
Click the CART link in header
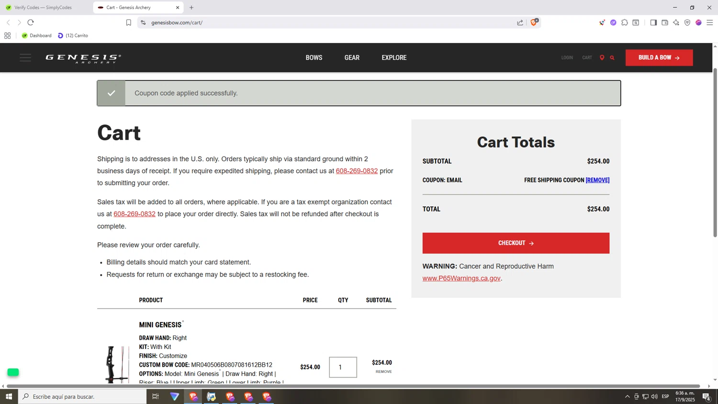pos(587,57)
